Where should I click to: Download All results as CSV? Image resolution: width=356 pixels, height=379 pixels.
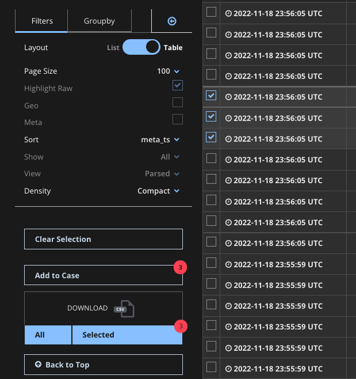click(48, 335)
